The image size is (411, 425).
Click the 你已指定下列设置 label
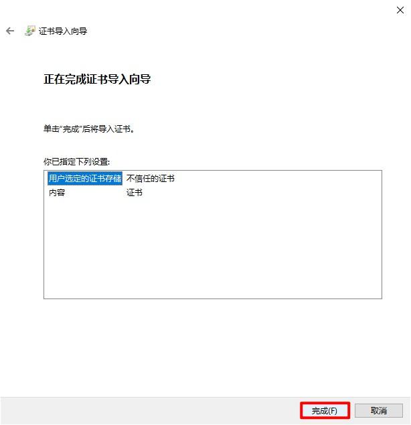[76, 162]
